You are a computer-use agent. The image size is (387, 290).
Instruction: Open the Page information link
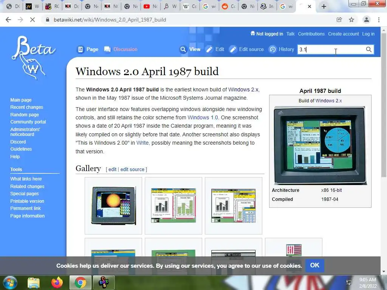tap(27, 216)
